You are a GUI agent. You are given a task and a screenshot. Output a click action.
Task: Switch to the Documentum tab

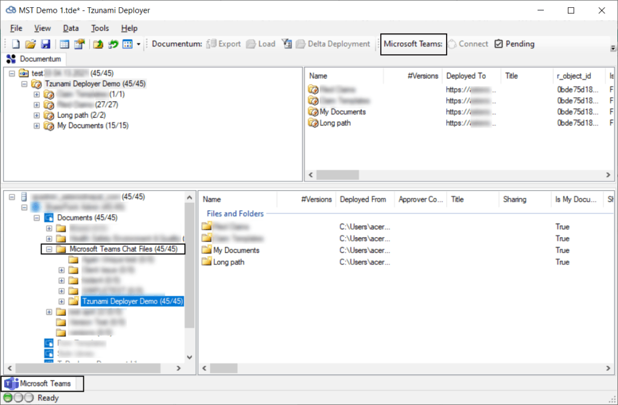pyautogui.click(x=34, y=59)
